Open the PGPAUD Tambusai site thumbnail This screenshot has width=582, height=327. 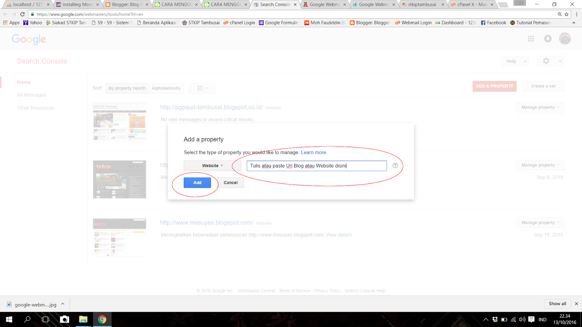[x=120, y=122]
